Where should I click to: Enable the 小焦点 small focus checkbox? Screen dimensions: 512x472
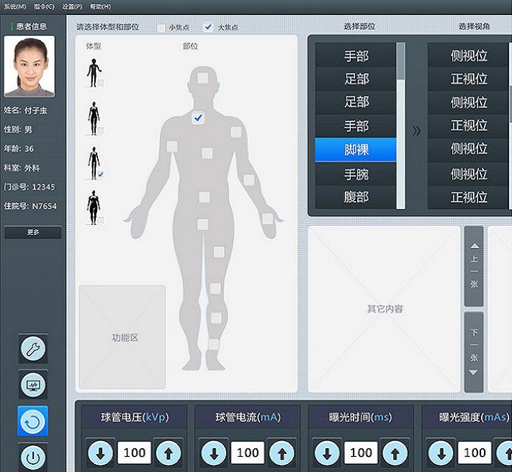click(x=161, y=28)
